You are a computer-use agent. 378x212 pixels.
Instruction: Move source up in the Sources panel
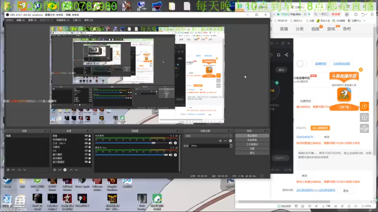pyautogui.click(x=71, y=170)
